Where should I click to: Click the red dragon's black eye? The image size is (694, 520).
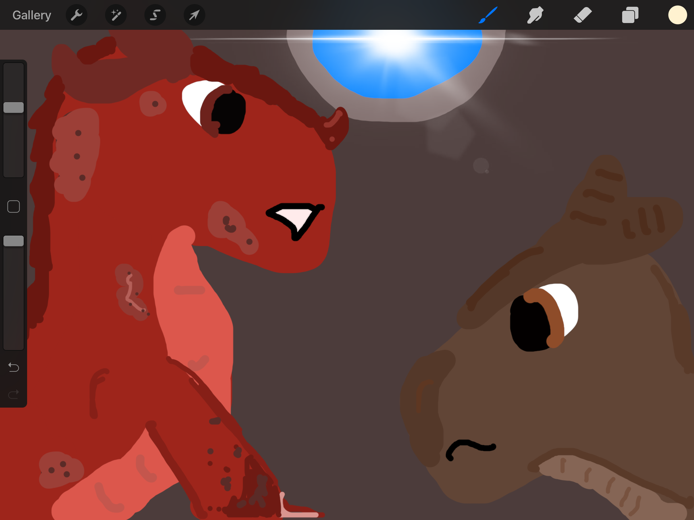[229, 112]
